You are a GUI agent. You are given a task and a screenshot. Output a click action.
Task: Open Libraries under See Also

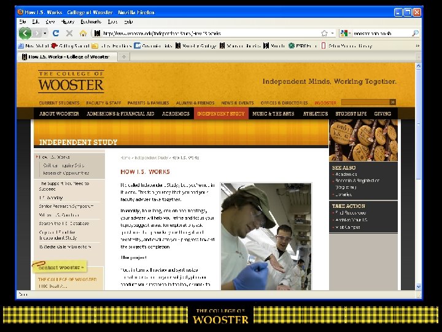(343, 194)
